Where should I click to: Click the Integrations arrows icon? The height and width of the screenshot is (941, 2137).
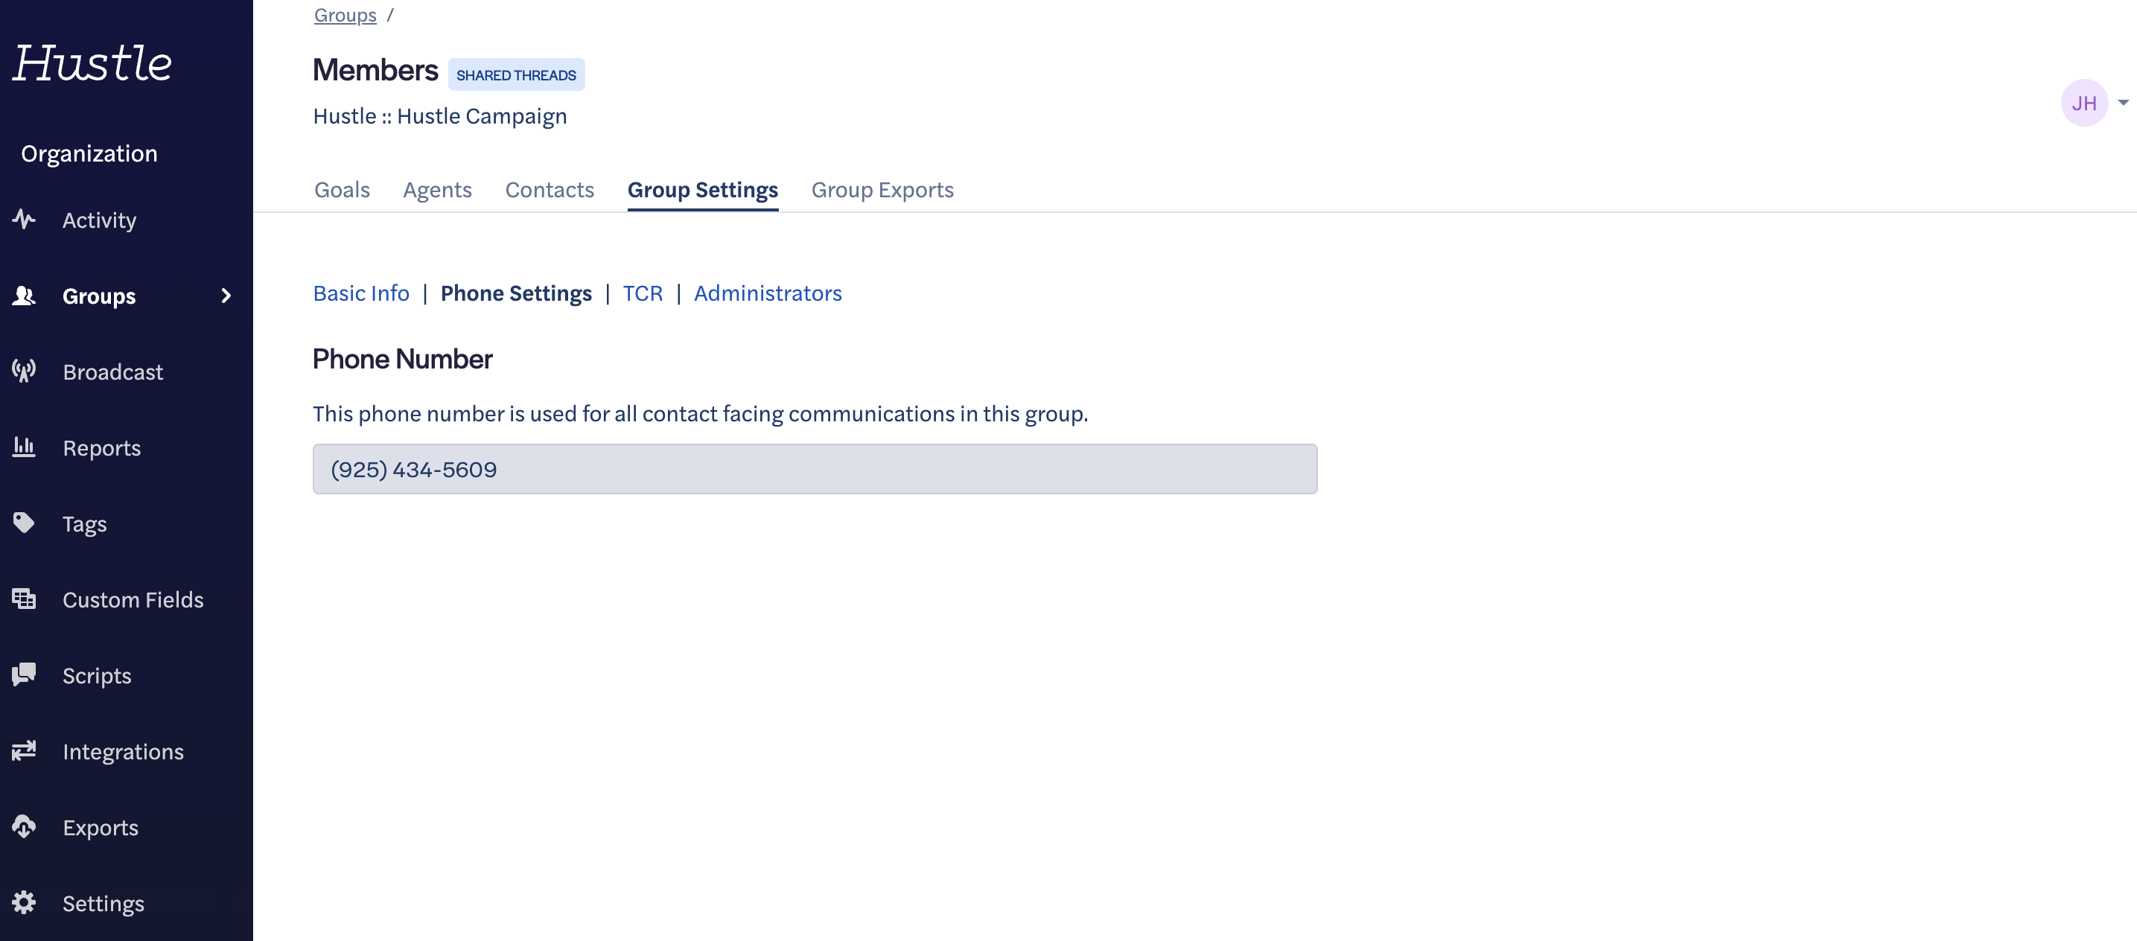[24, 751]
